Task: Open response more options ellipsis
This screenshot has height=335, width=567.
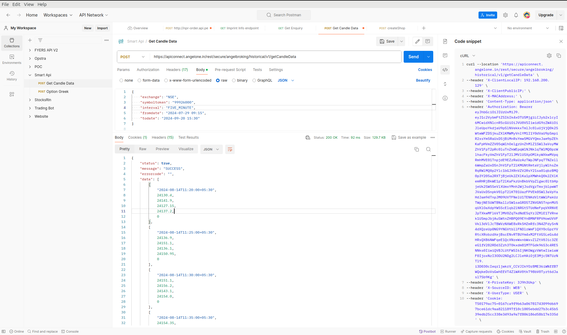Action: [x=433, y=137]
